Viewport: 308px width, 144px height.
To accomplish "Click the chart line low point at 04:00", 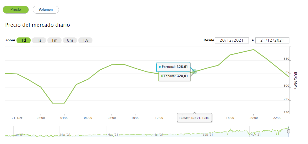I will click(x=64, y=103).
